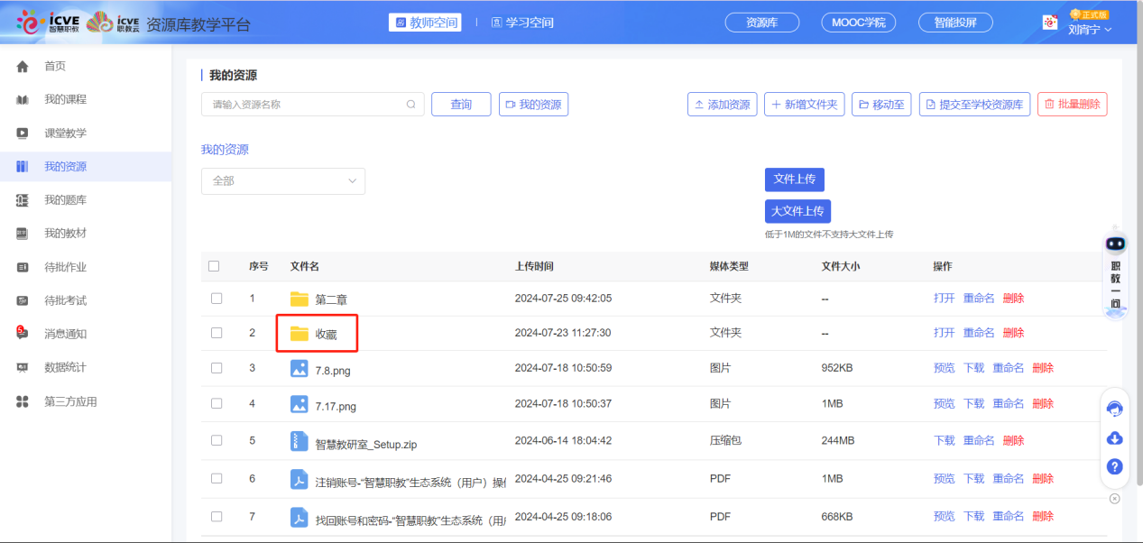This screenshot has width=1143, height=543.
Task: Click the resource name search input field
Action: [x=307, y=104]
